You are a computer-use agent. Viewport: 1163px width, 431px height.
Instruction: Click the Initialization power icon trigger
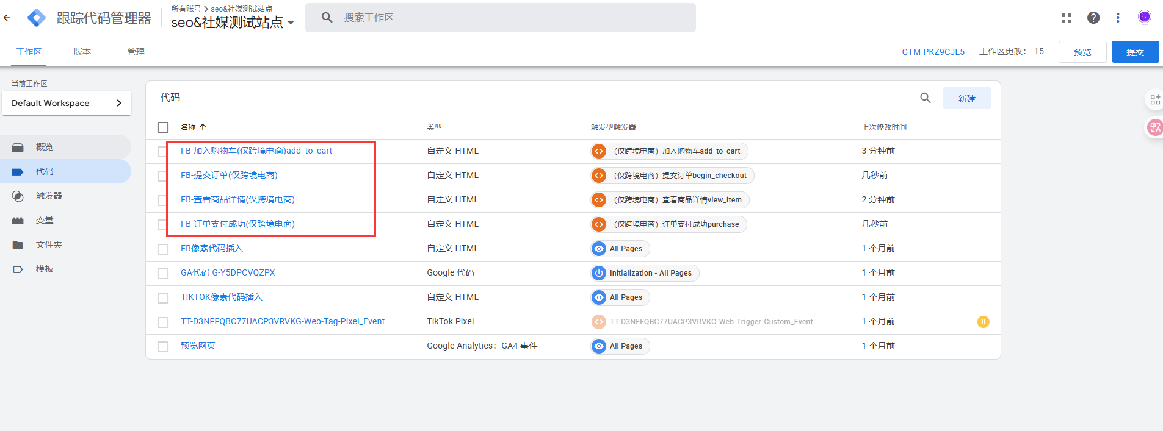[x=599, y=273]
